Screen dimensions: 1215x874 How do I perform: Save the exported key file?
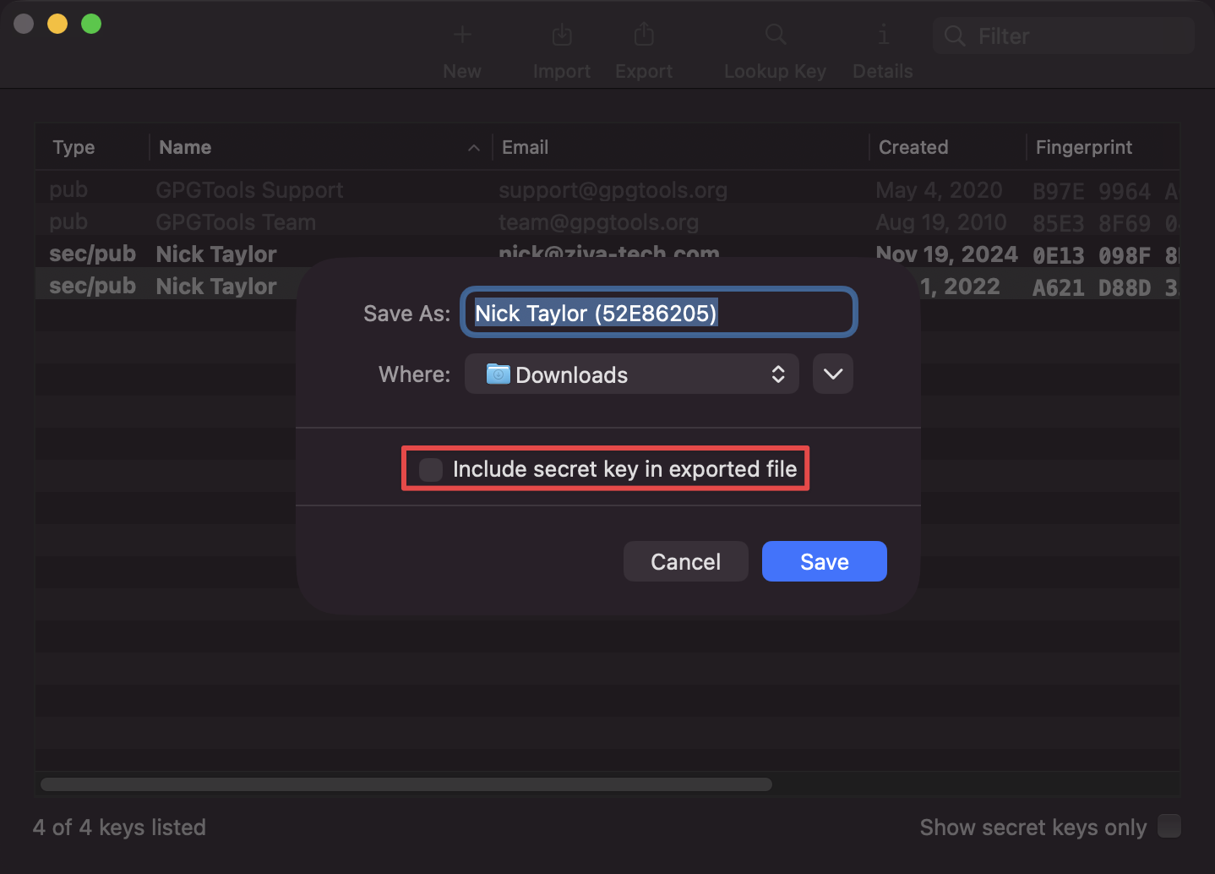tap(825, 561)
